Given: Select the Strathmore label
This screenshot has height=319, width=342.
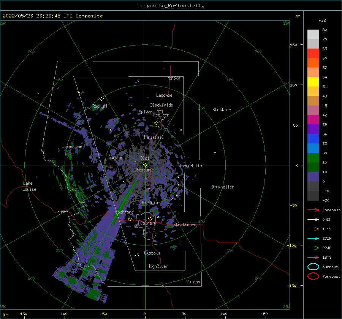Looking at the screenshot, I should click(x=185, y=225).
